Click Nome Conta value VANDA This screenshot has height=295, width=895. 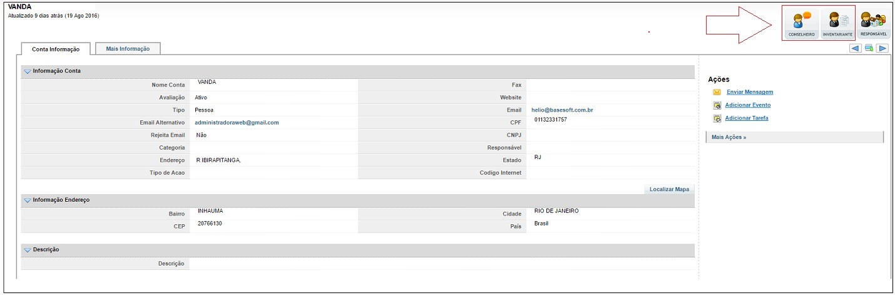click(207, 82)
